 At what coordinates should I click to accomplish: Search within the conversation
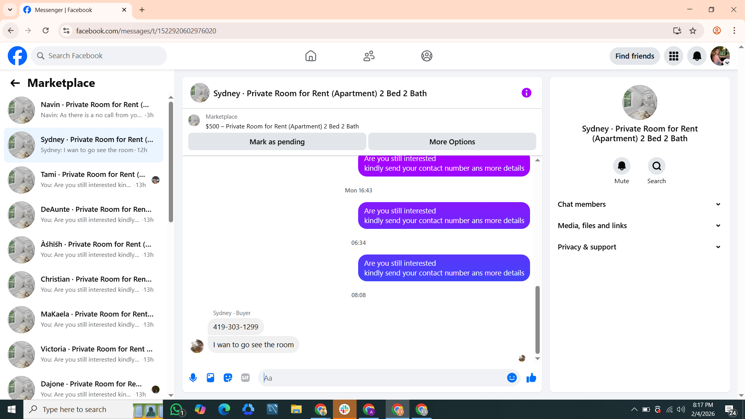point(656,166)
